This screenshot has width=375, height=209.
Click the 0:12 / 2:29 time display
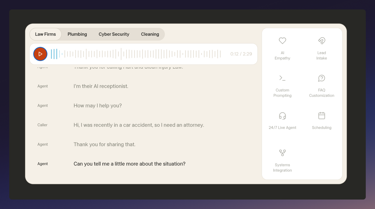point(241,54)
